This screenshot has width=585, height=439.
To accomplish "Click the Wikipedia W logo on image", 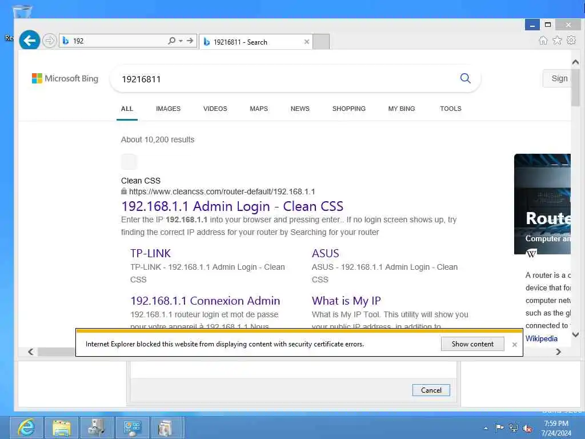I will pyautogui.click(x=531, y=253).
